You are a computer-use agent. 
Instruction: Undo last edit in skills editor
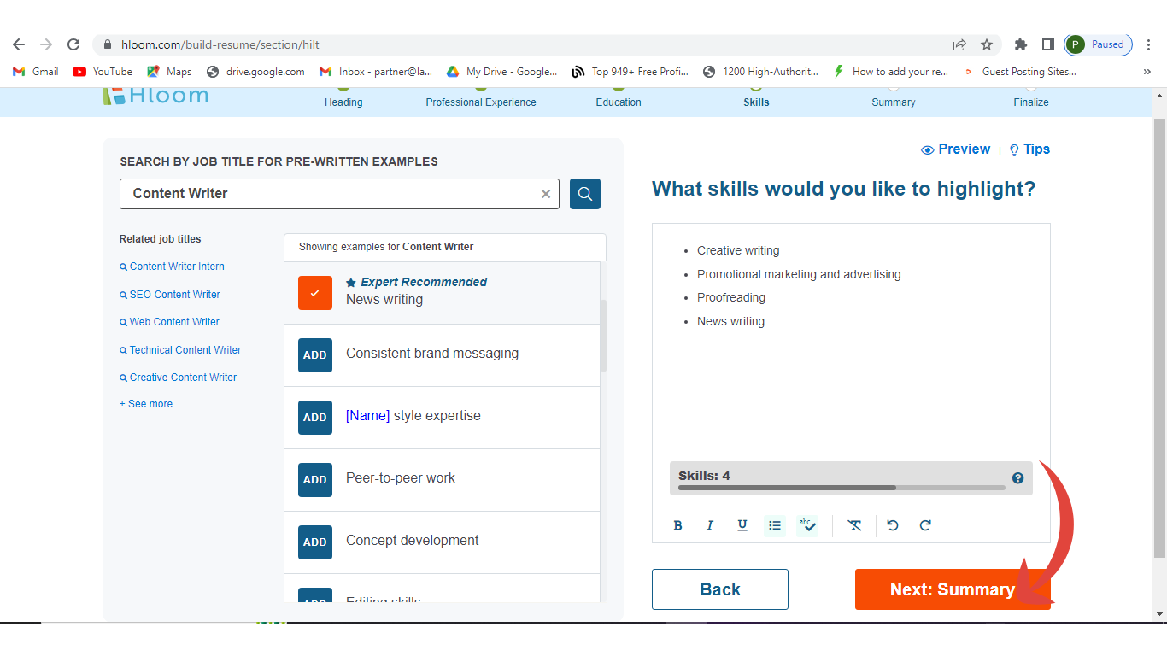(893, 526)
